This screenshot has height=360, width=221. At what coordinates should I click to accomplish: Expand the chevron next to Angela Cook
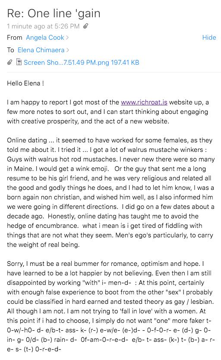[x=67, y=38]
